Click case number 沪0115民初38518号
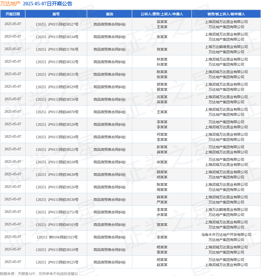Screen dimensions: 261x276 [x=57, y=162]
